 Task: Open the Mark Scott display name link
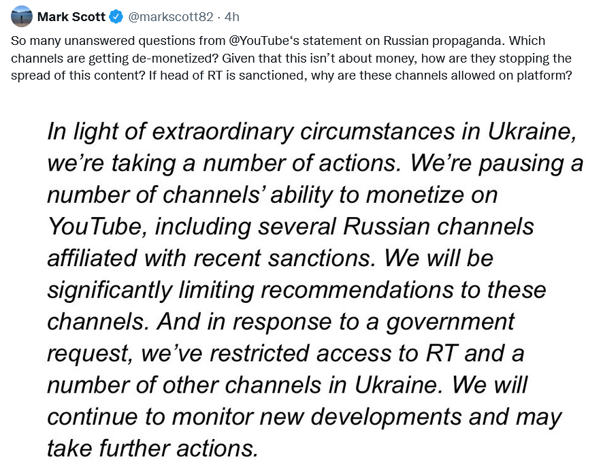71,16
